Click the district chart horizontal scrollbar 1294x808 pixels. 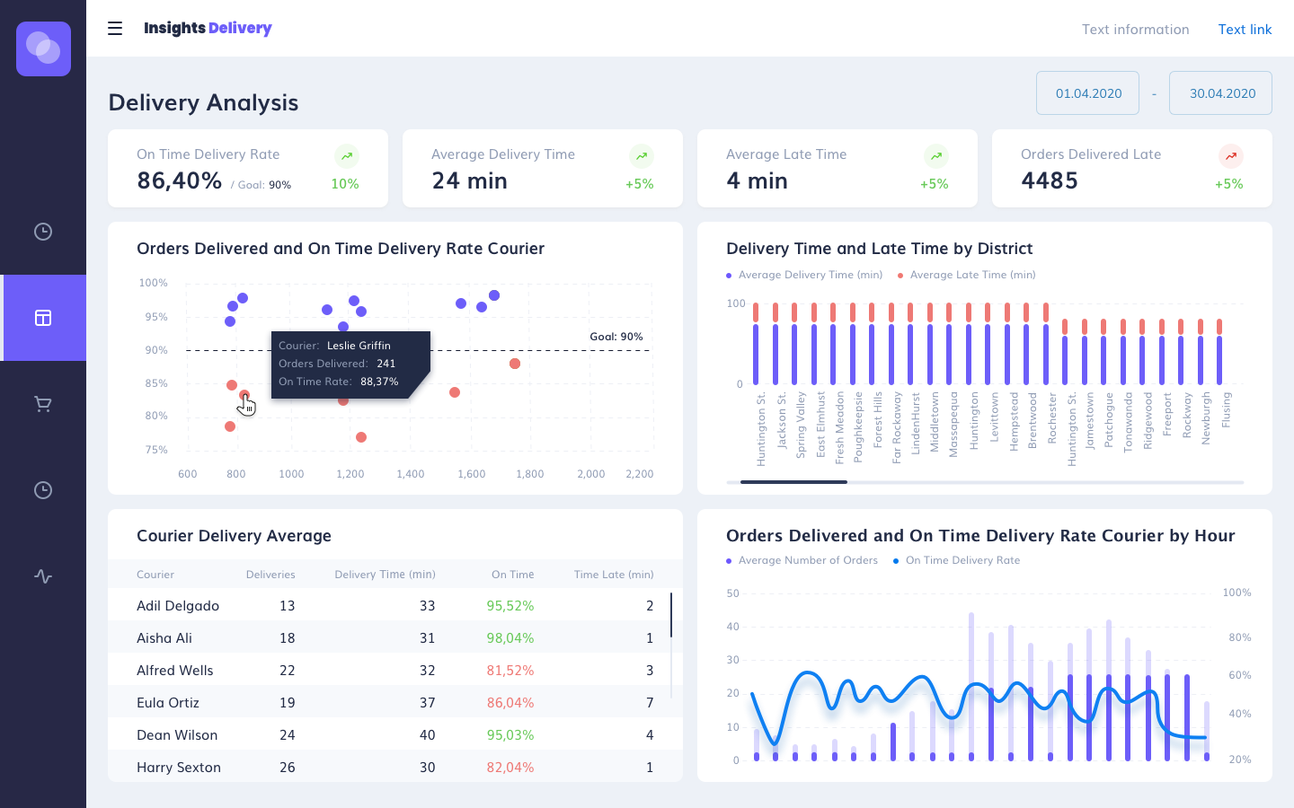pos(985,482)
